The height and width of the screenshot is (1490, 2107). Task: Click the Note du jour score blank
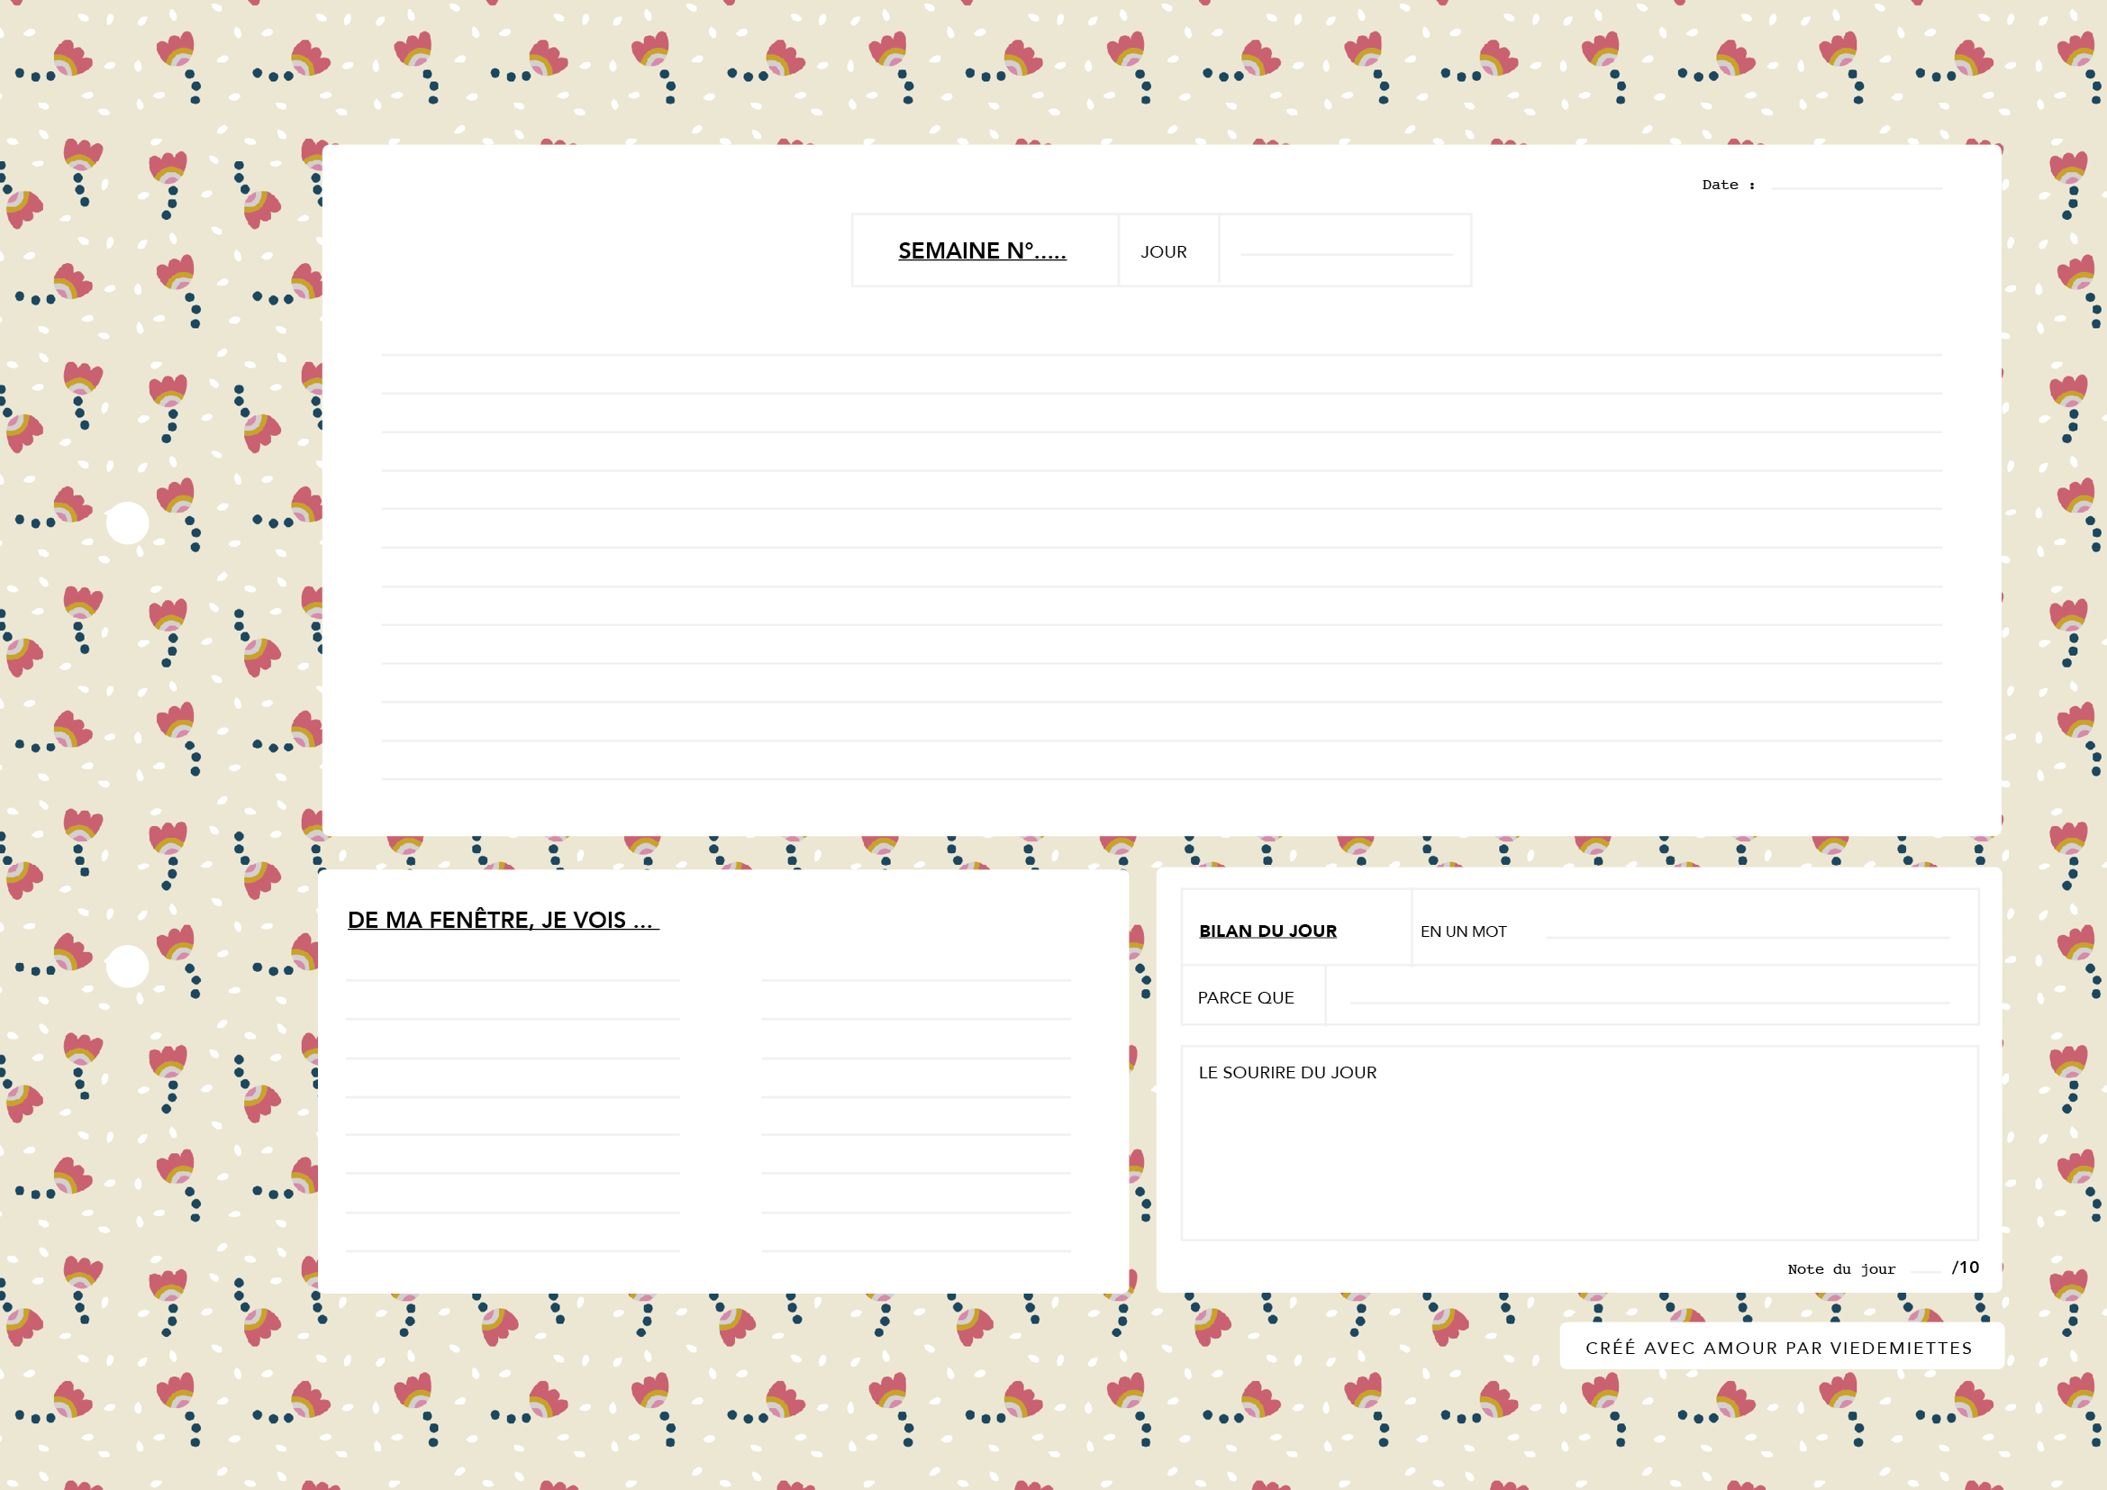tap(1924, 1272)
